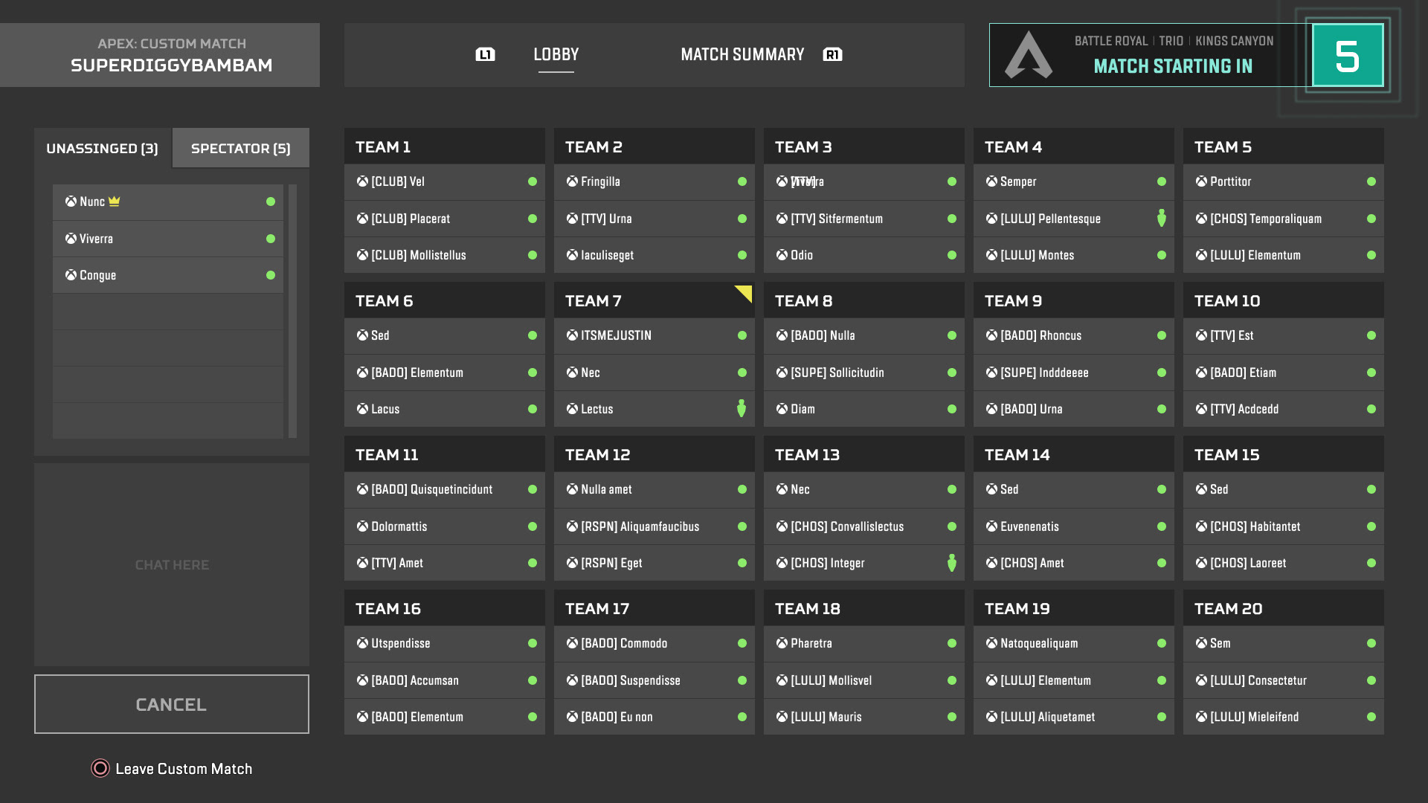This screenshot has width=1428, height=803.
Task: Click the speaking mic icon on [LULU] Pellentesque
Action: (1162, 218)
